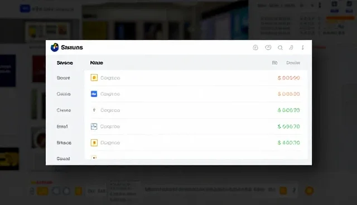Click the yellow square icon in the red-amount row
This screenshot has width=357, height=205.
click(94, 78)
